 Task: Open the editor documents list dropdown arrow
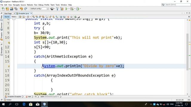point(187,13)
